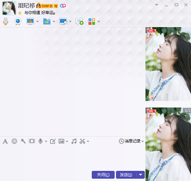The width and height of the screenshot is (191, 181).
Task: Expand the send image dropdown arrow
Action: [x=67, y=141]
